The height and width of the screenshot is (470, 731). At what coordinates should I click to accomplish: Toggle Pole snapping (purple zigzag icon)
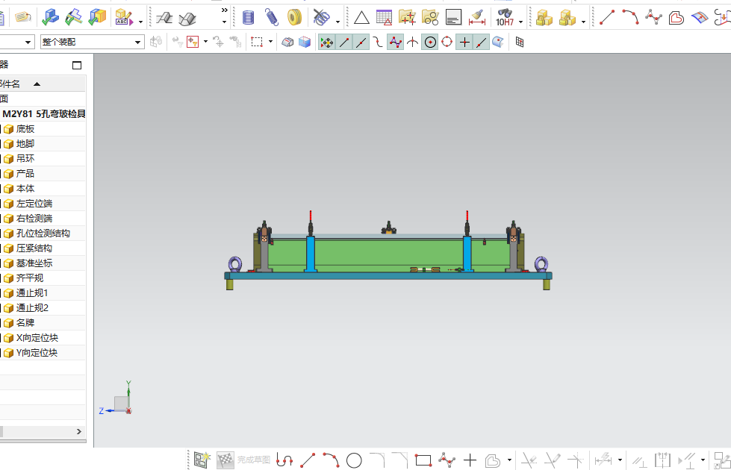(395, 43)
